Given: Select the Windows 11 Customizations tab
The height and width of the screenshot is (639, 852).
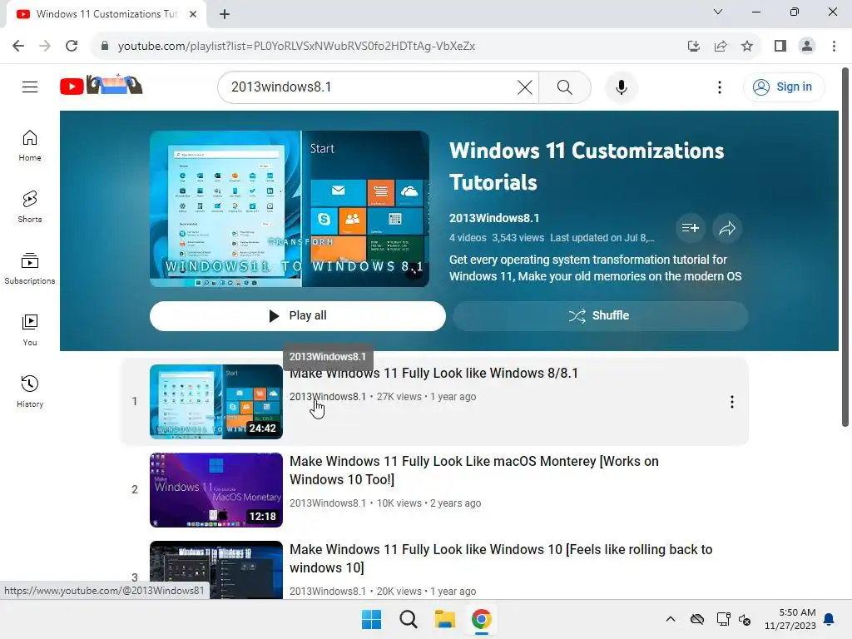Looking at the screenshot, I should [106, 14].
